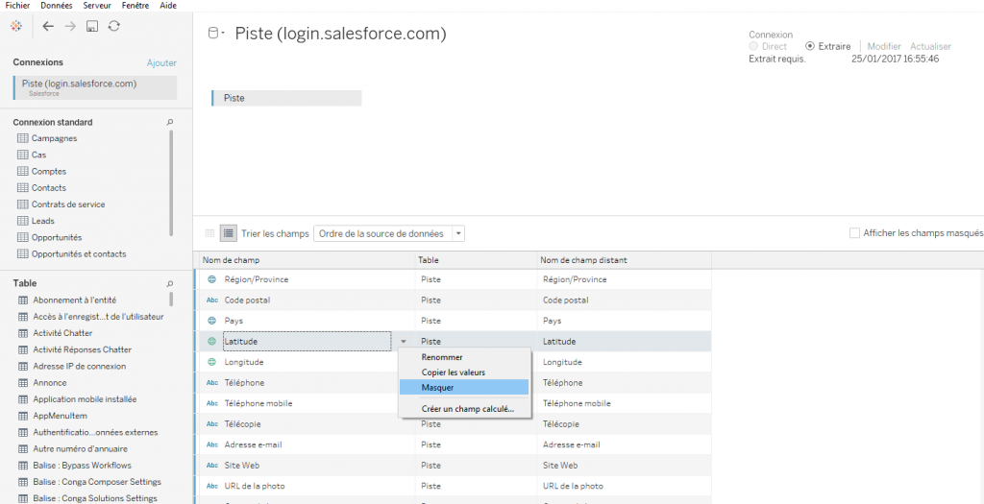Image resolution: width=984 pixels, height=504 pixels.
Task: Click table icon beside AppMenuItem
Action: pyautogui.click(x=23, y=416)
